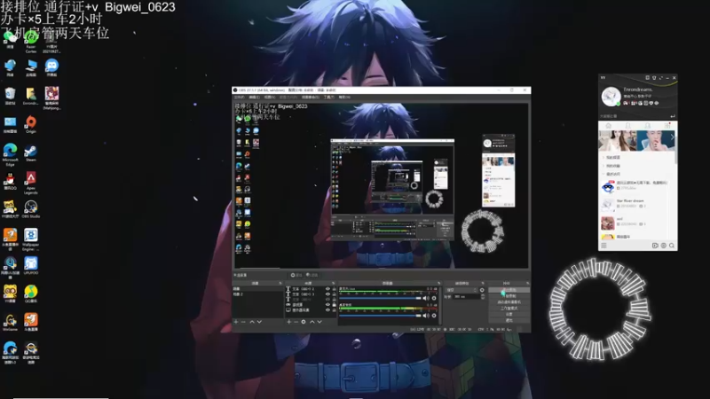Viewport: 710px width, 399px height.
Task: Click the transition duration spinner in OBS
Action: [x=482, y=296]
